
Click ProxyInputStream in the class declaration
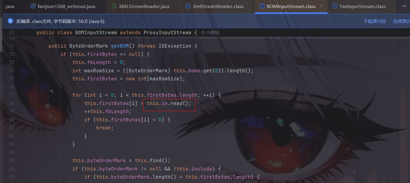point(167,32)
